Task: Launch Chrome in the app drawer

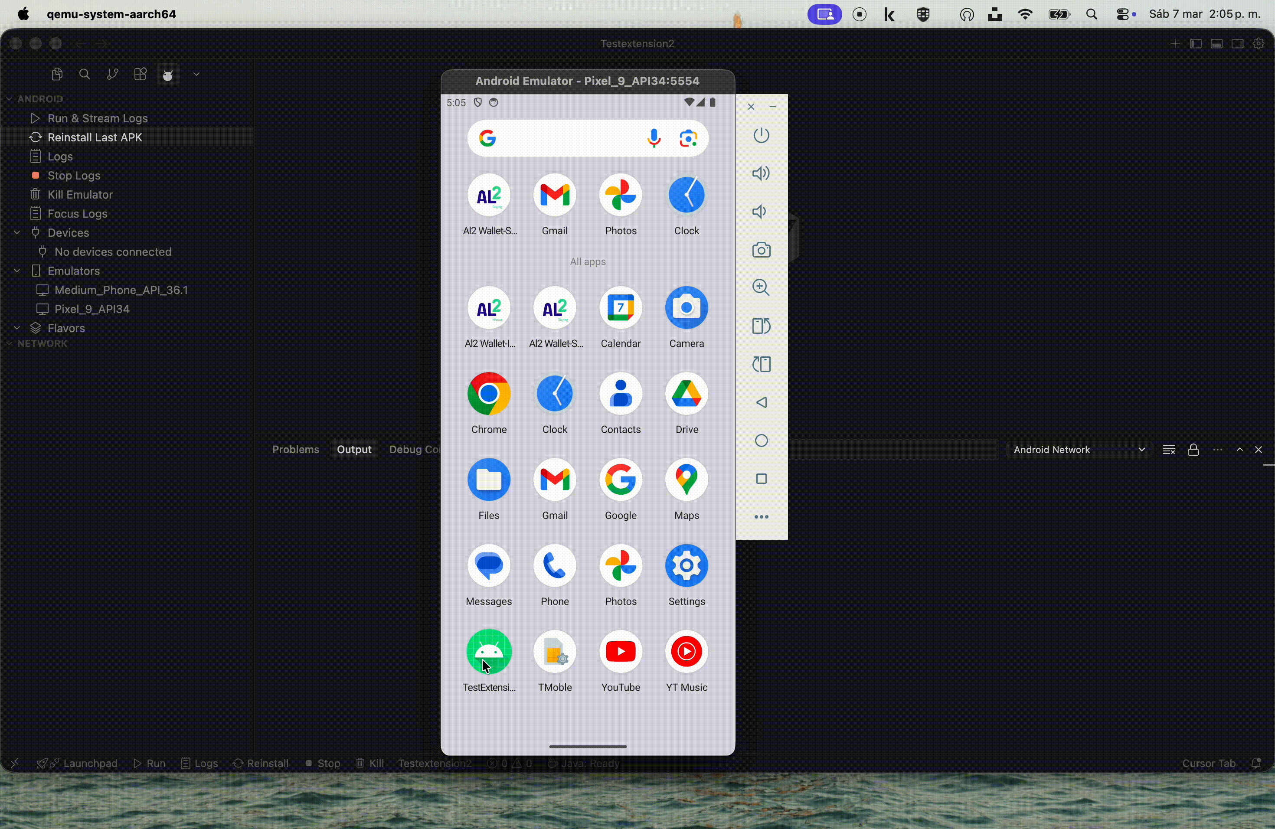Action: click(x=489, y=394)
